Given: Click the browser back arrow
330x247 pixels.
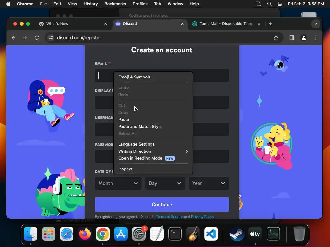Looking at the screenshot, I should point(14,38).
